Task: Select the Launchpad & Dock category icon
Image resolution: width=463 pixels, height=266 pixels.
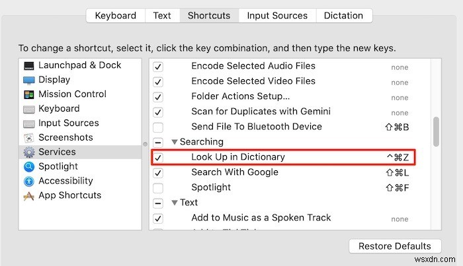Action: click(28, 65)
